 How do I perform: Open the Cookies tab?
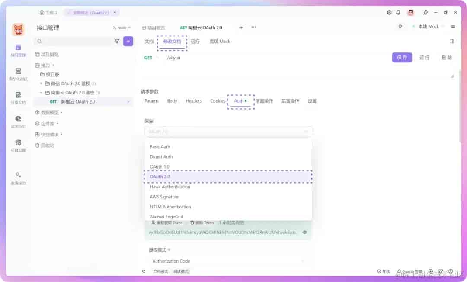(218, 101)
